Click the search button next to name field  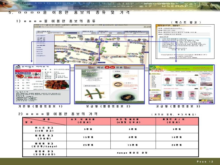coord(93,33)
